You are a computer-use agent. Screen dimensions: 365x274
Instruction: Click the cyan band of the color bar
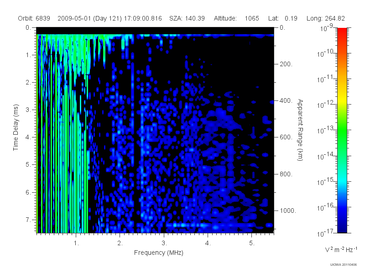click(x=342, y=180)
